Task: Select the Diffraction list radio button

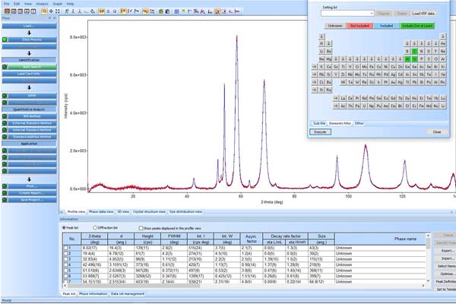Action: (95, 228)
